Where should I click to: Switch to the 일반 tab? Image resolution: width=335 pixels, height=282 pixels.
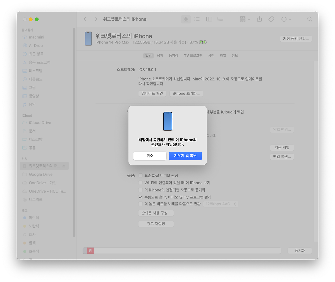[x=149, y=55]
